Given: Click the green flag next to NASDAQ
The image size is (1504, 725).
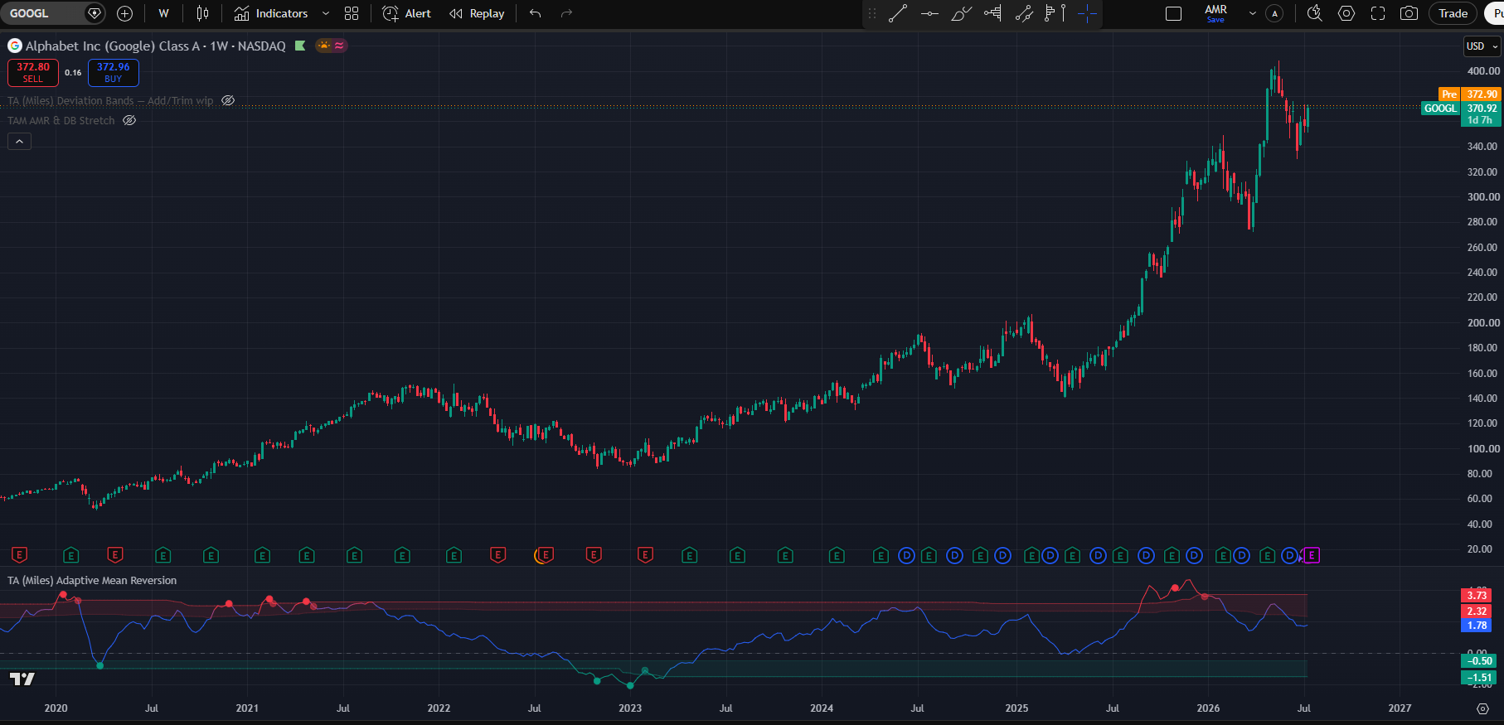Looking at the screenshot, I should [x=300, y=46].
